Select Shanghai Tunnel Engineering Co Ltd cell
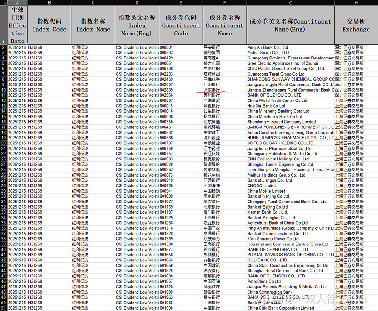This screenshot has width=378, height=311. click(x=290, y=164)
